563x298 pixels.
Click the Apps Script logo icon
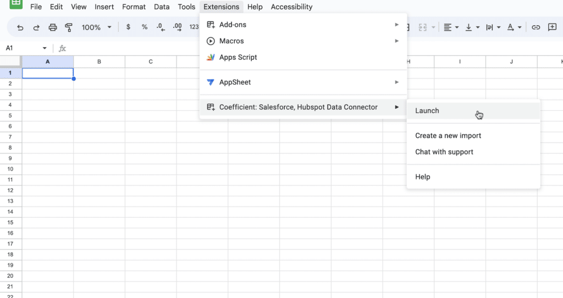coord(211,57)
